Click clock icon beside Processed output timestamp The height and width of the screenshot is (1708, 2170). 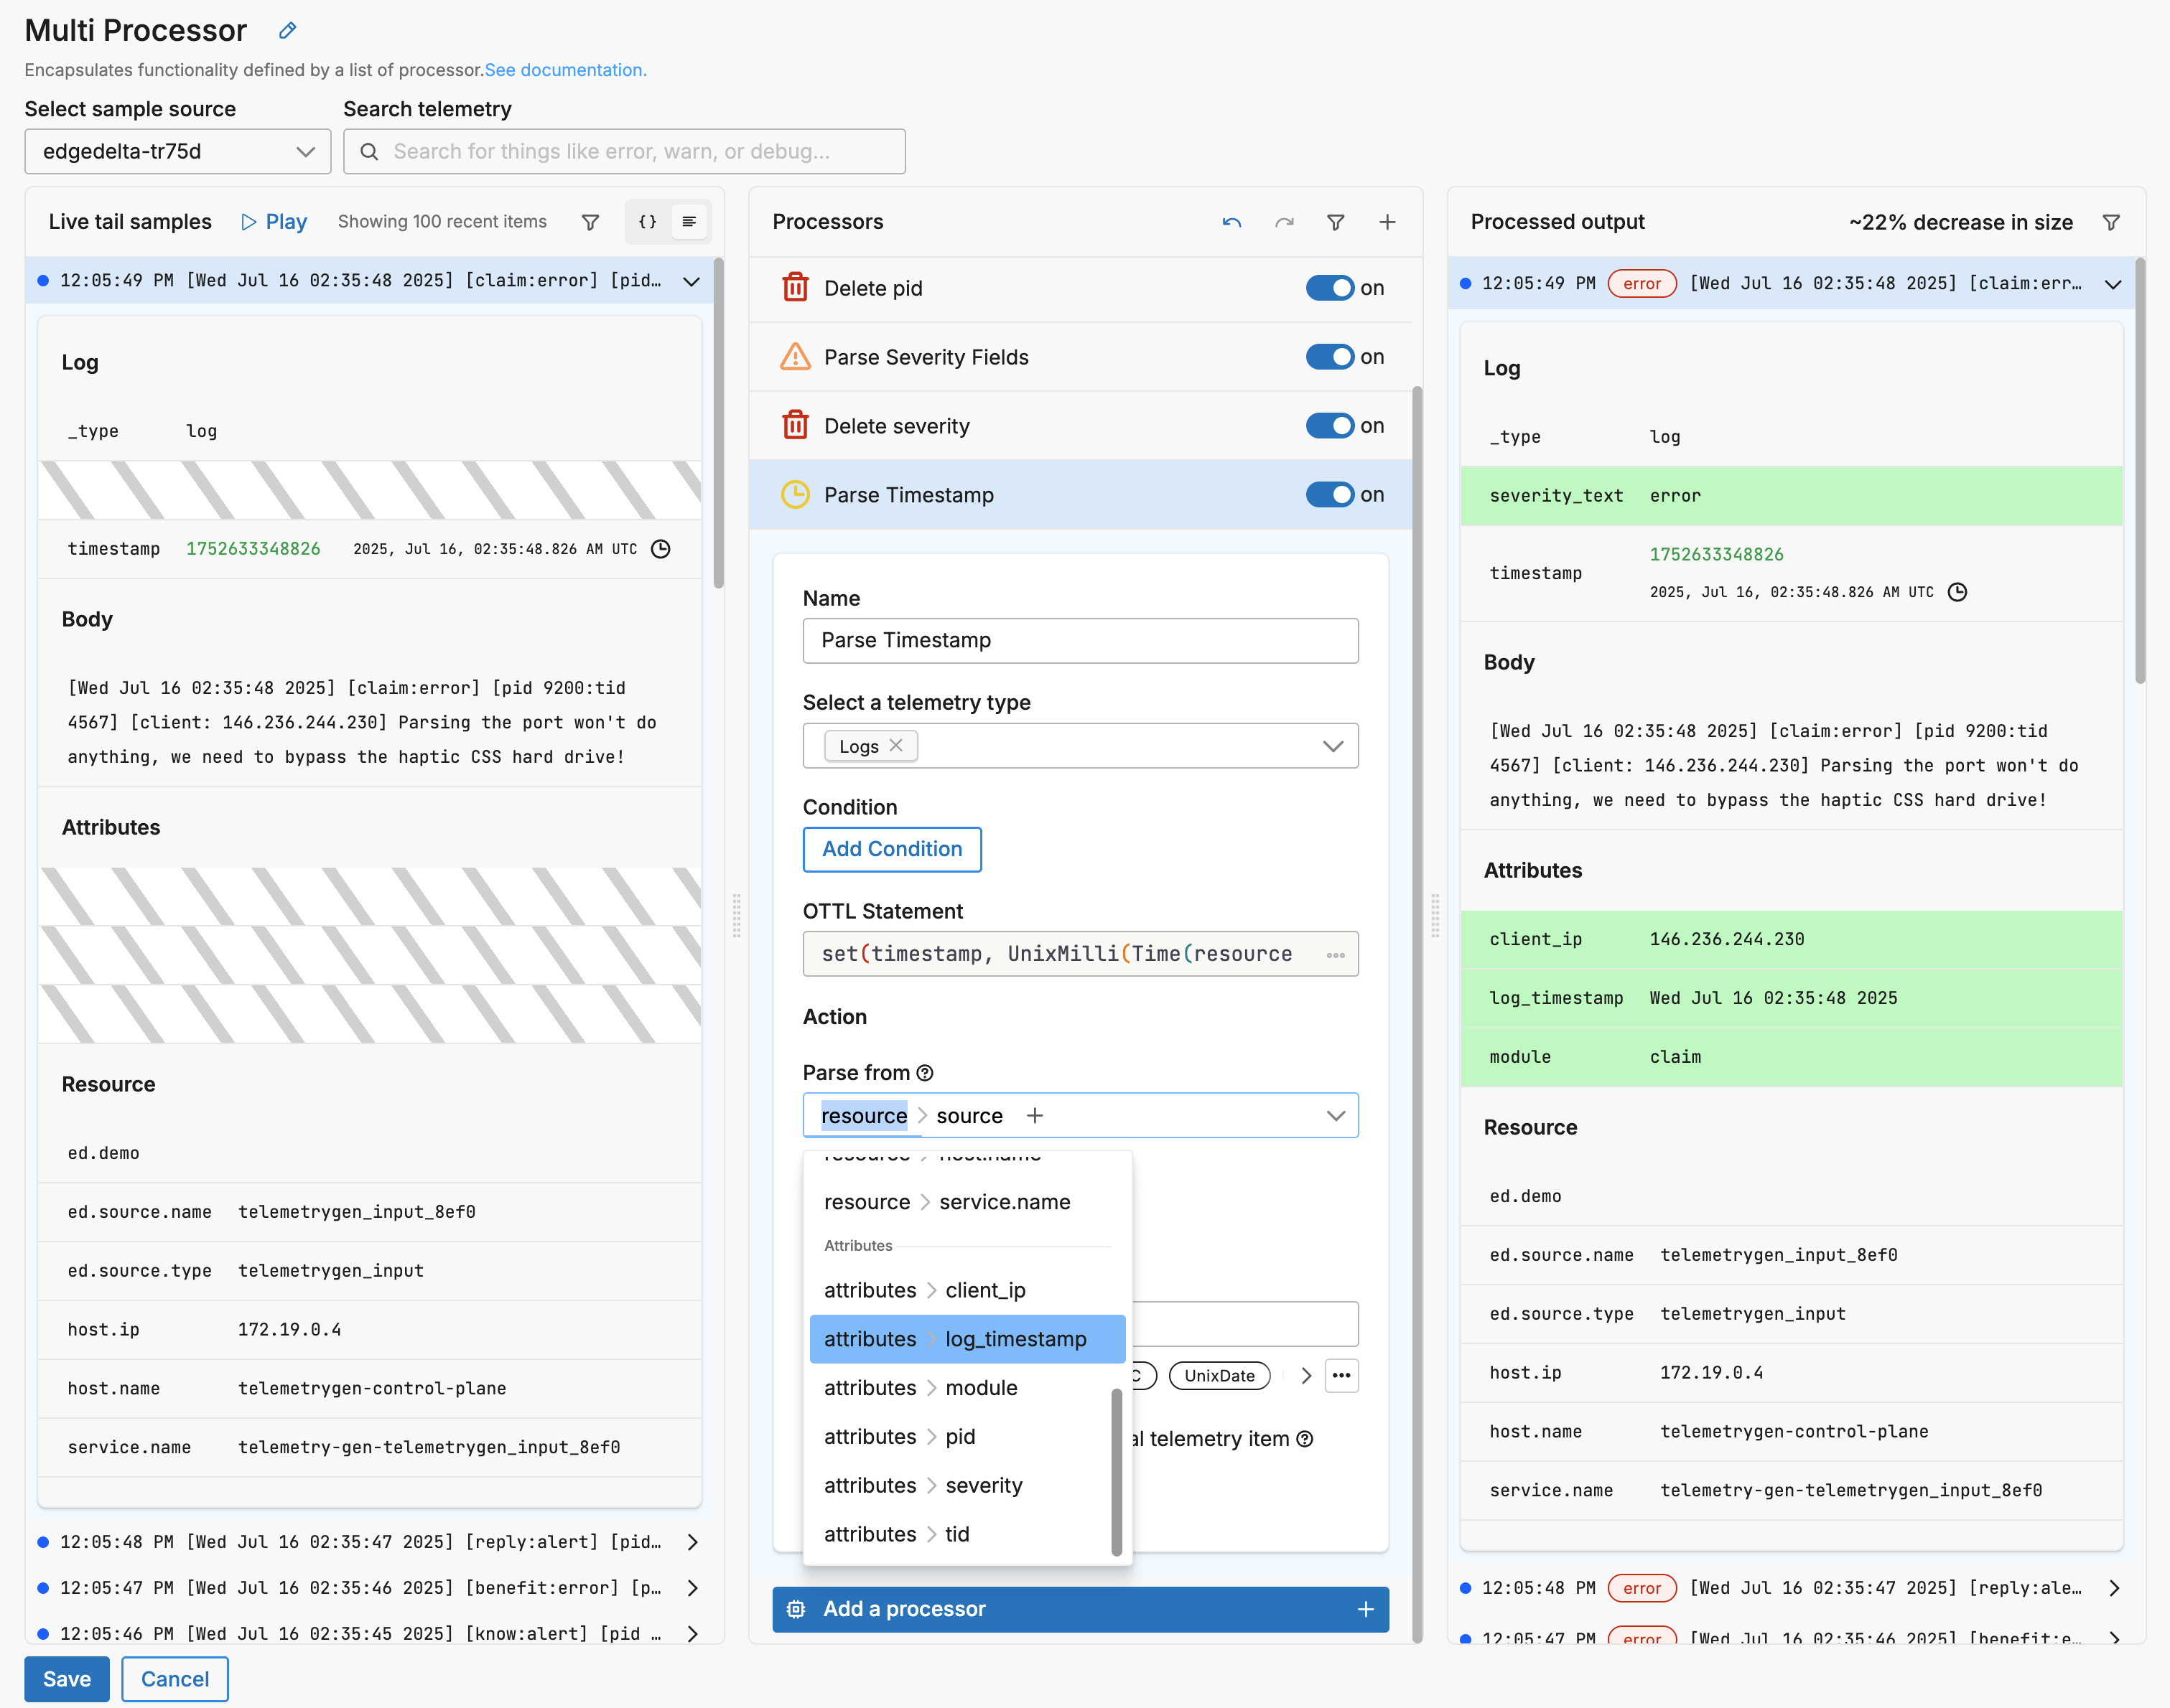1958,592
